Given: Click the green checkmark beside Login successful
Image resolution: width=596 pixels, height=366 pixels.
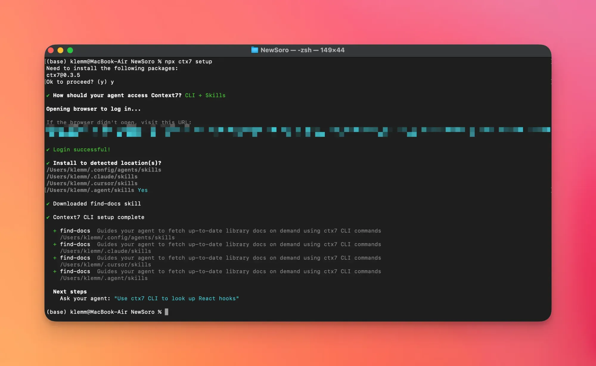Looking at the screenshot, I should click(48, 150).
